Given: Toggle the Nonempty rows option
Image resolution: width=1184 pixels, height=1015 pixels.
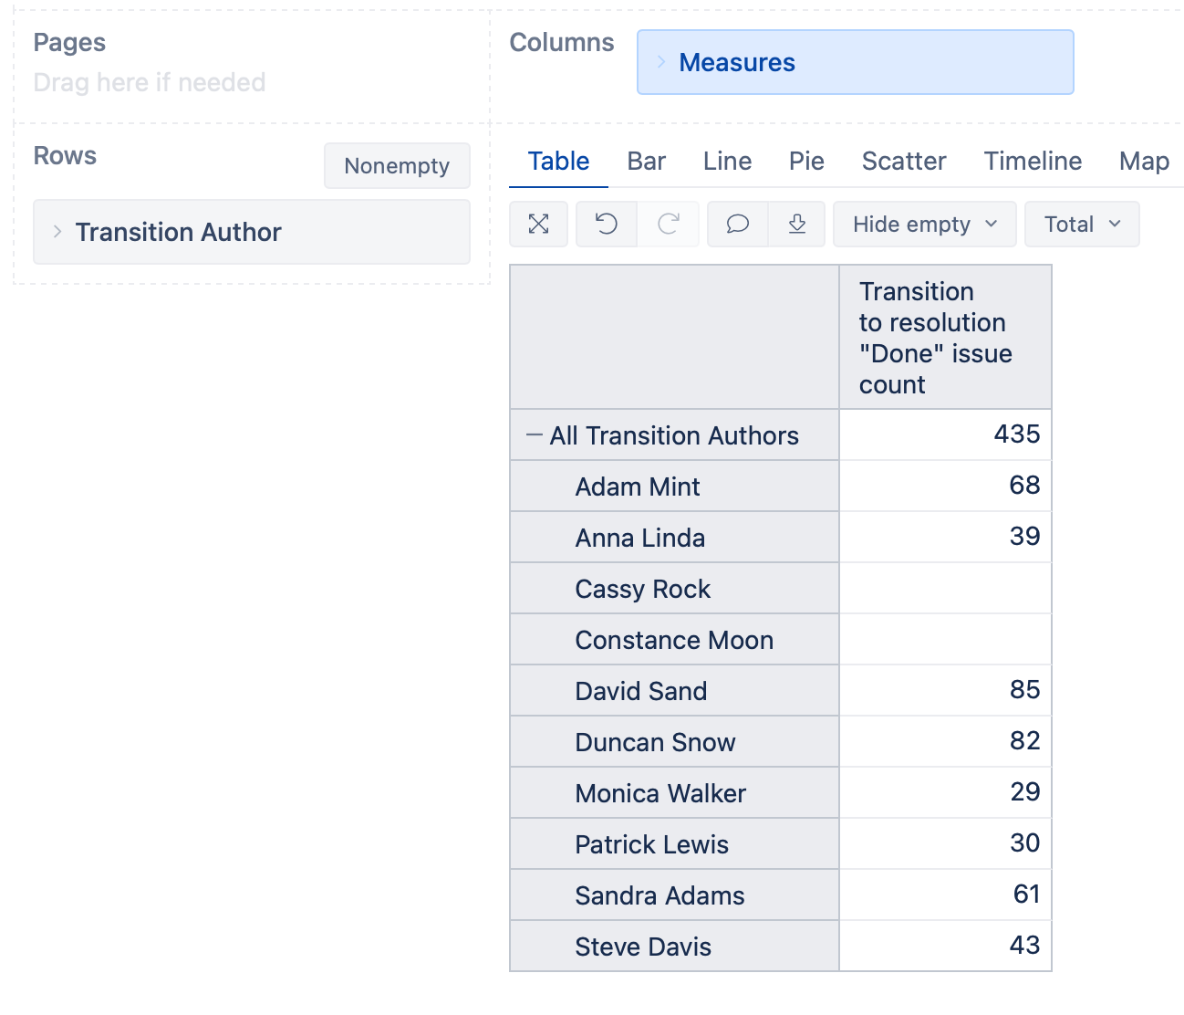Looking at the screenshot, I should click(397, 166).
